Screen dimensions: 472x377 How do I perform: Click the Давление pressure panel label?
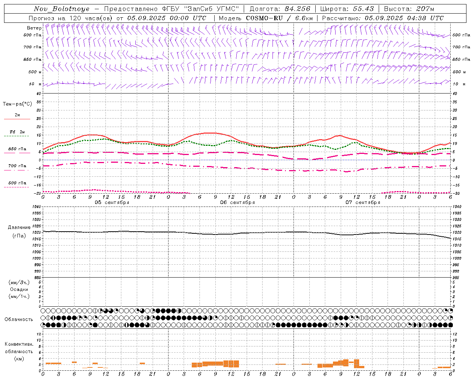click(x=19, y=228)
